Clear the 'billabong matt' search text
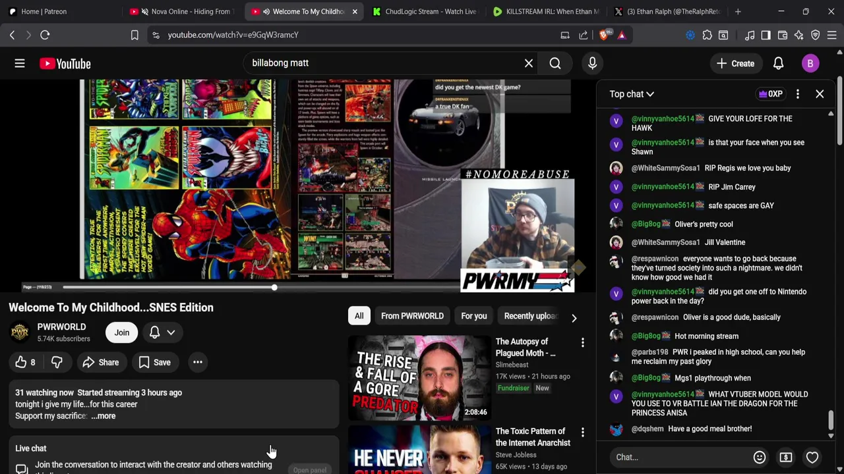 coord(529,63)
